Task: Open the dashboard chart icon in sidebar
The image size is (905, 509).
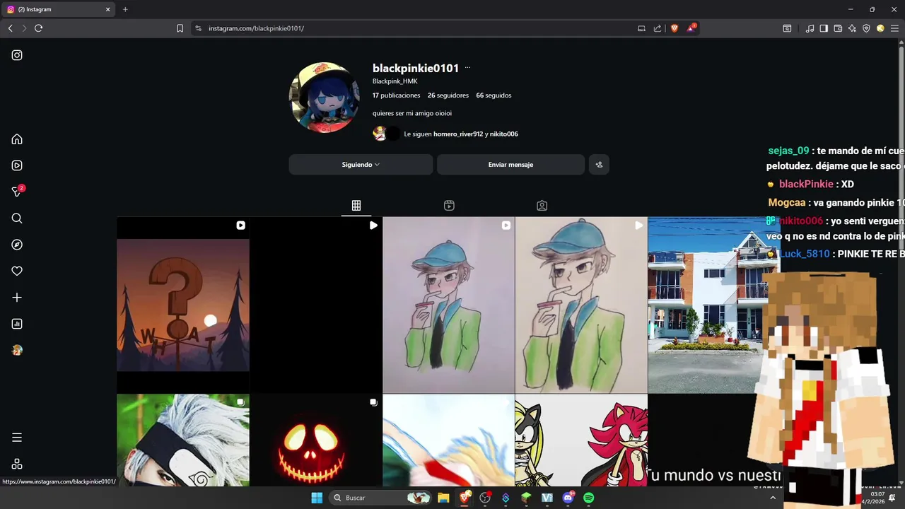Action: point(17,324)
